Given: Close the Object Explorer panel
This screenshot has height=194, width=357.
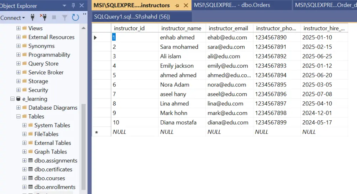Looking at the screenshot, I should 82,5.
